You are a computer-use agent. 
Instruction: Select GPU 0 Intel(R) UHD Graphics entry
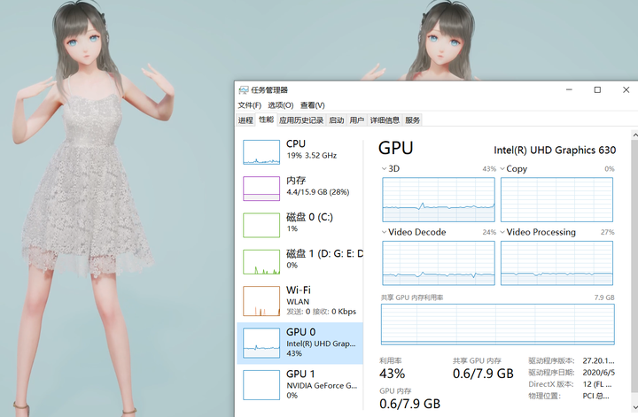300,343
